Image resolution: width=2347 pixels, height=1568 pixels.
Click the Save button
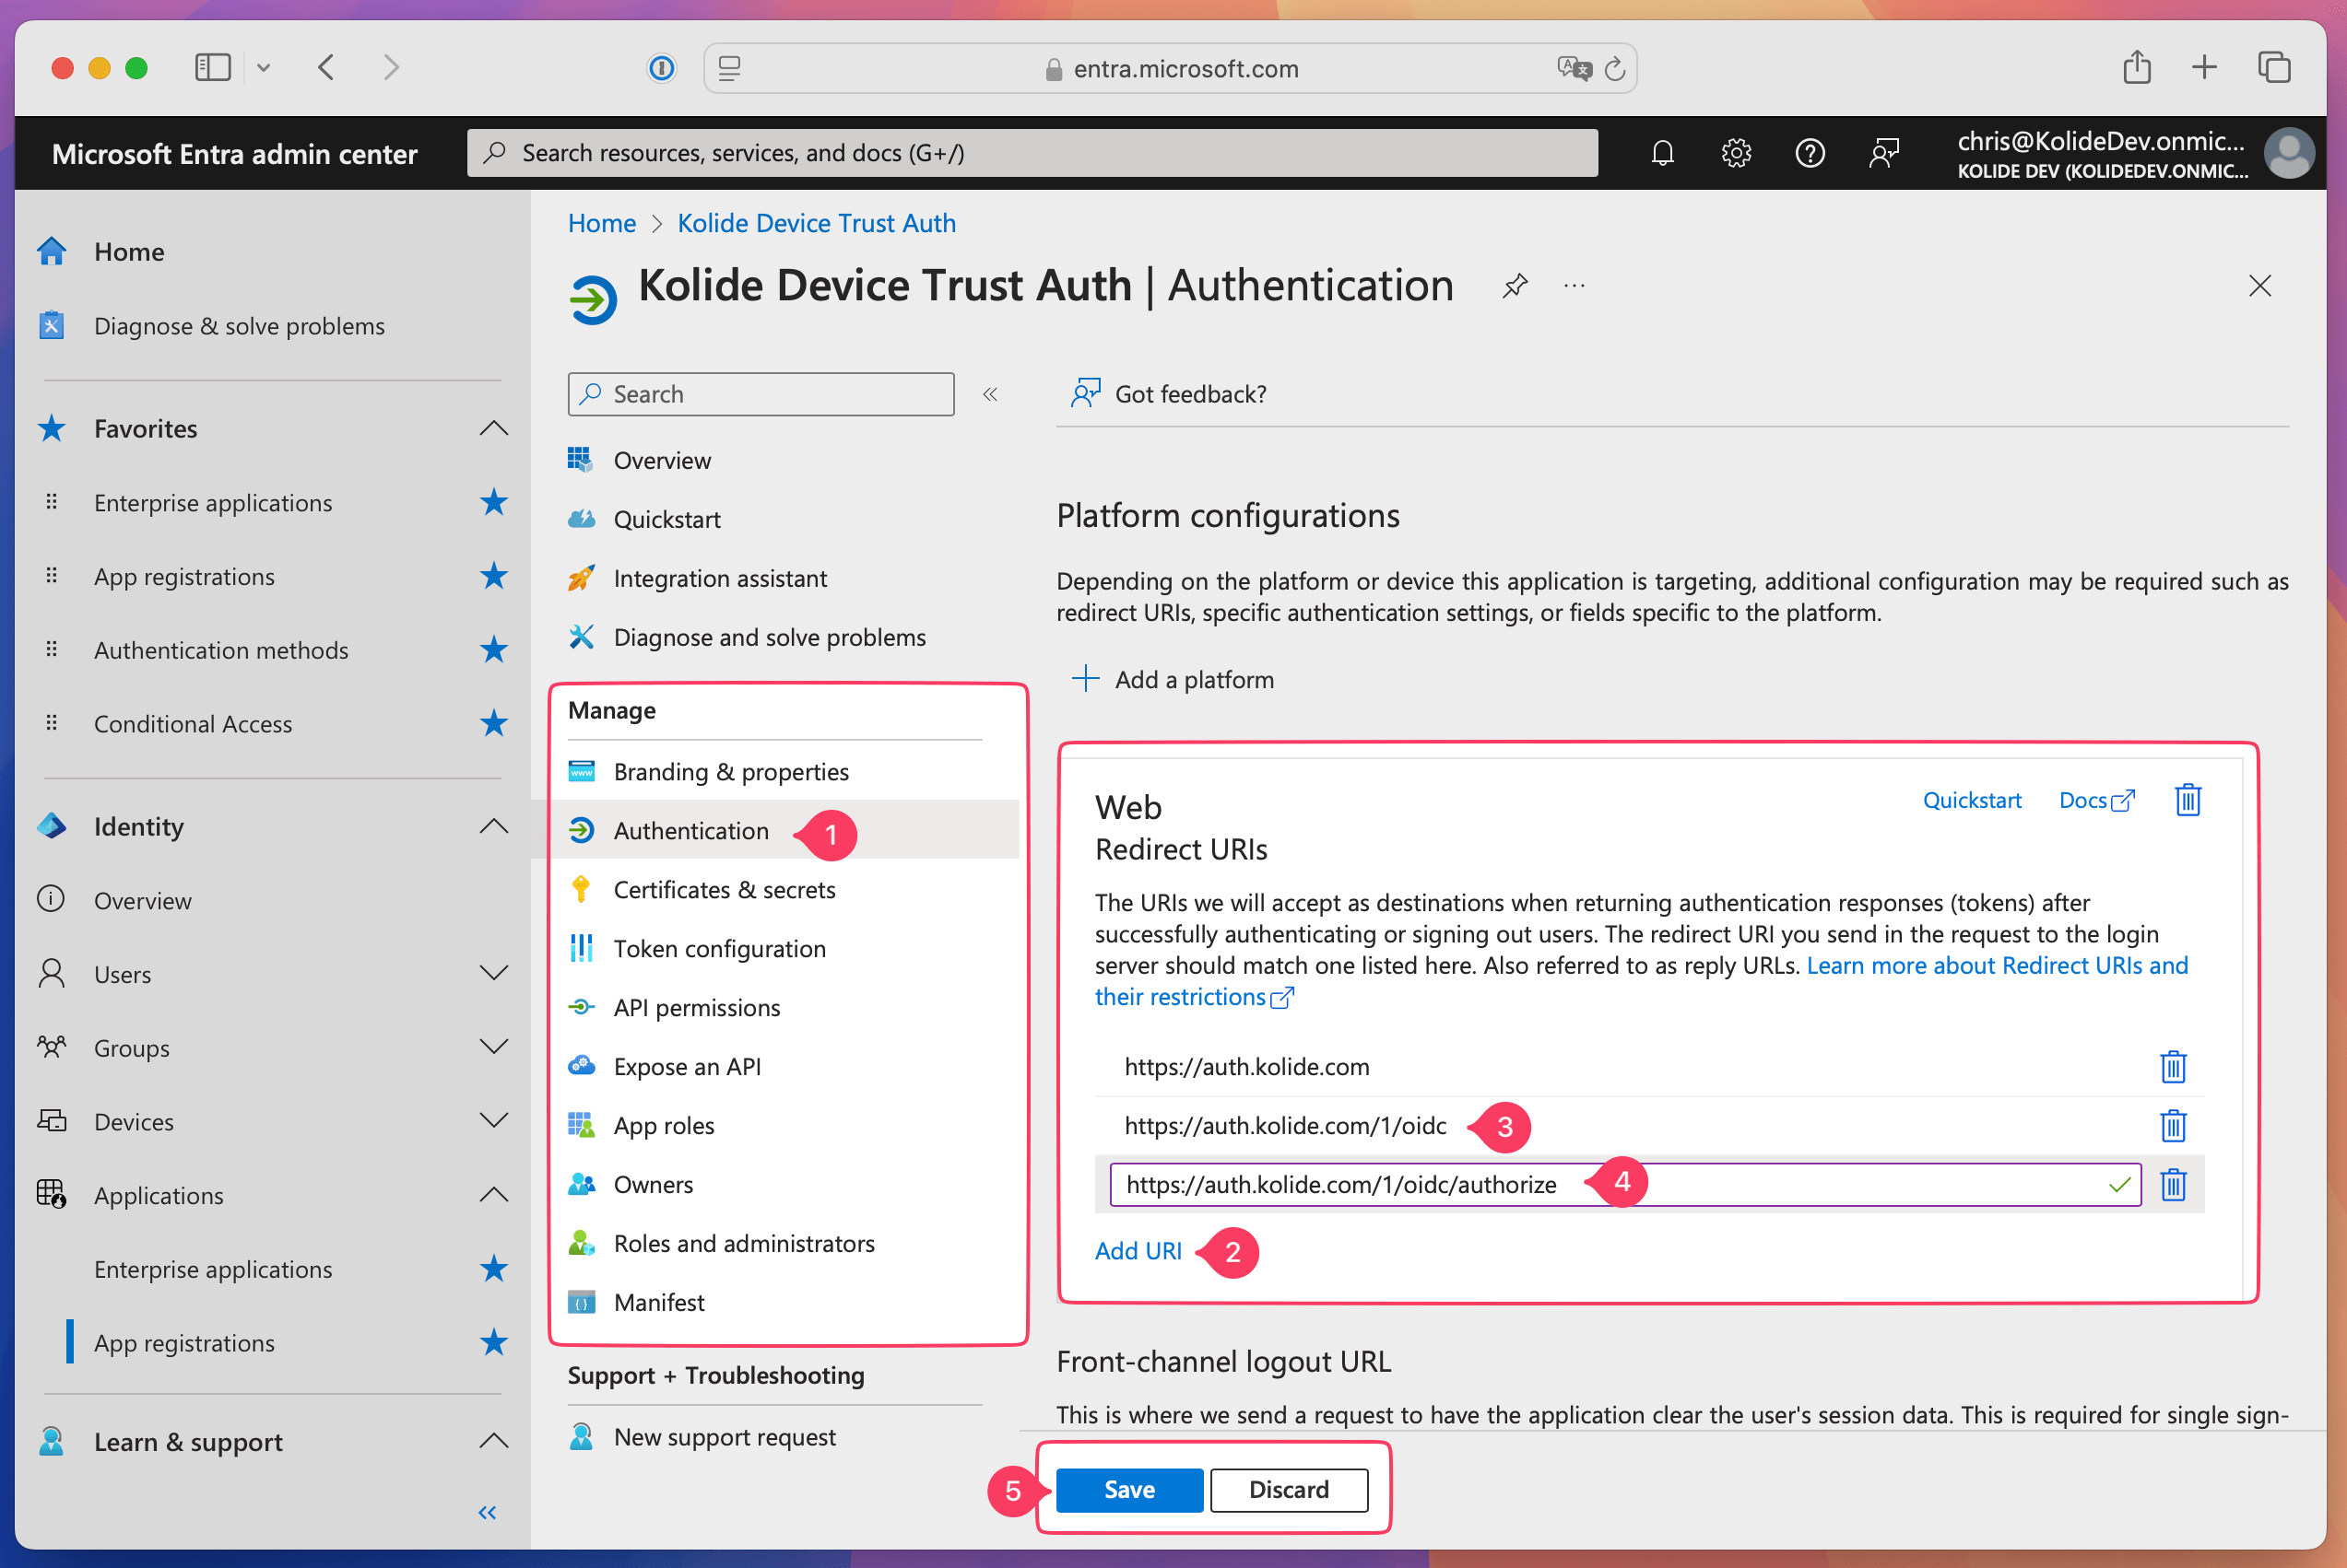click(1128, 1490)
